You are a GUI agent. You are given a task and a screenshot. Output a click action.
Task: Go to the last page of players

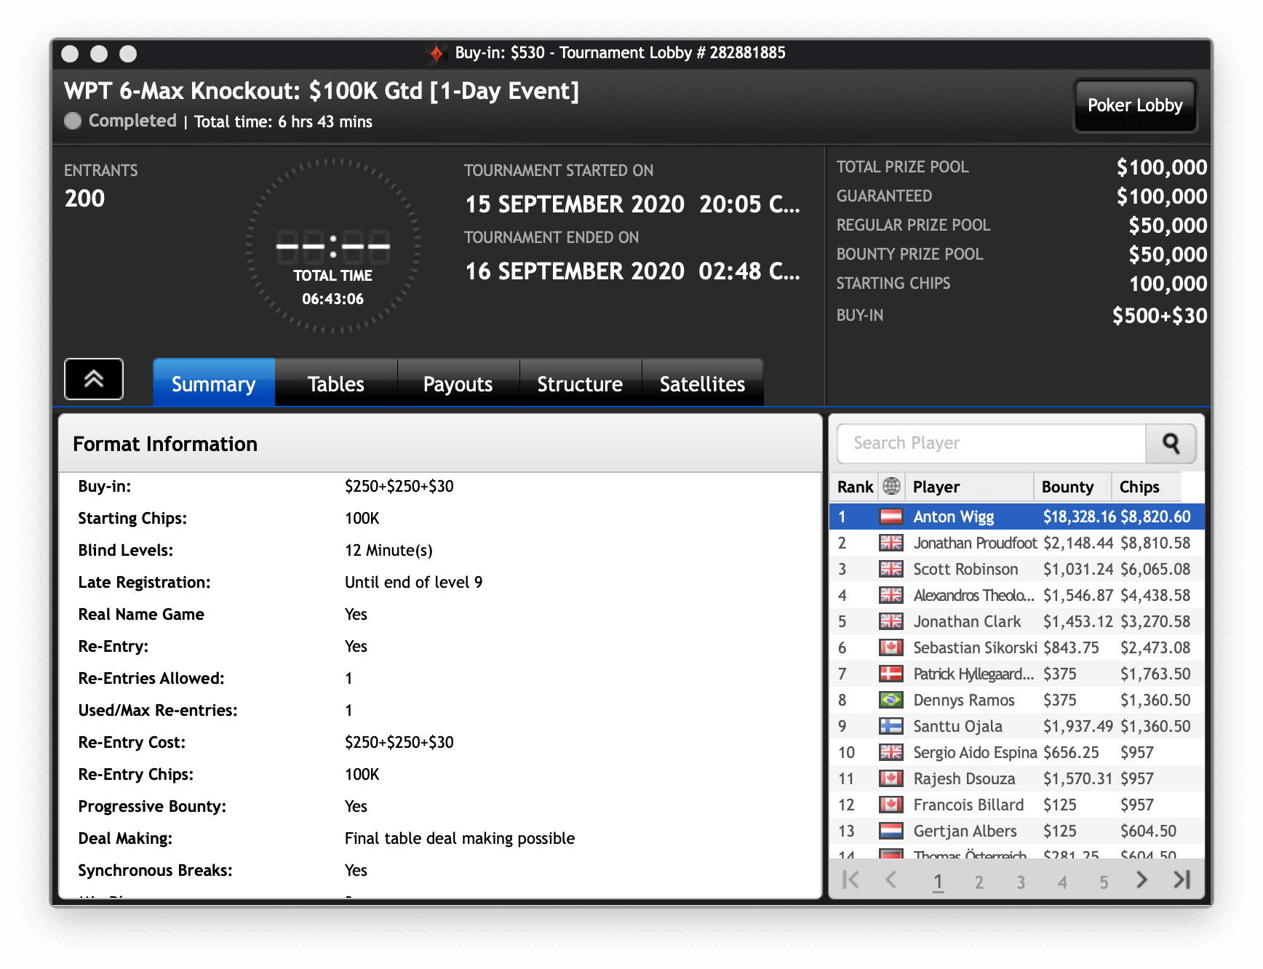pyautogui.click(x=1182, y=880)
